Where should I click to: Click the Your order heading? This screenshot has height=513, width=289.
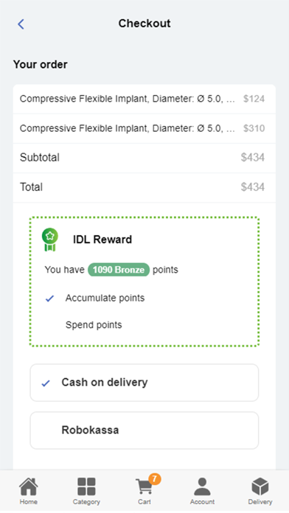click(x=41, y=64)
